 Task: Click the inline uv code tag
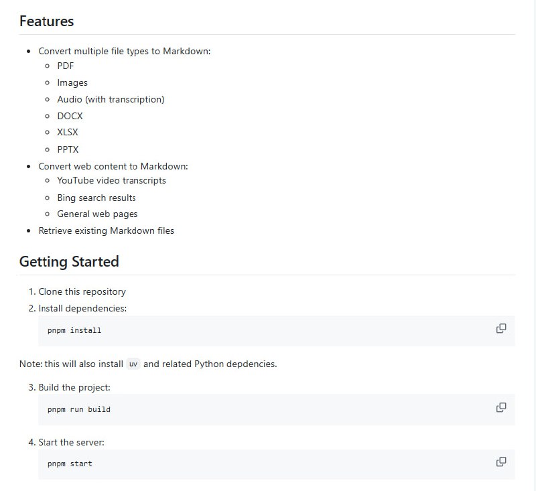click(133, 364)
